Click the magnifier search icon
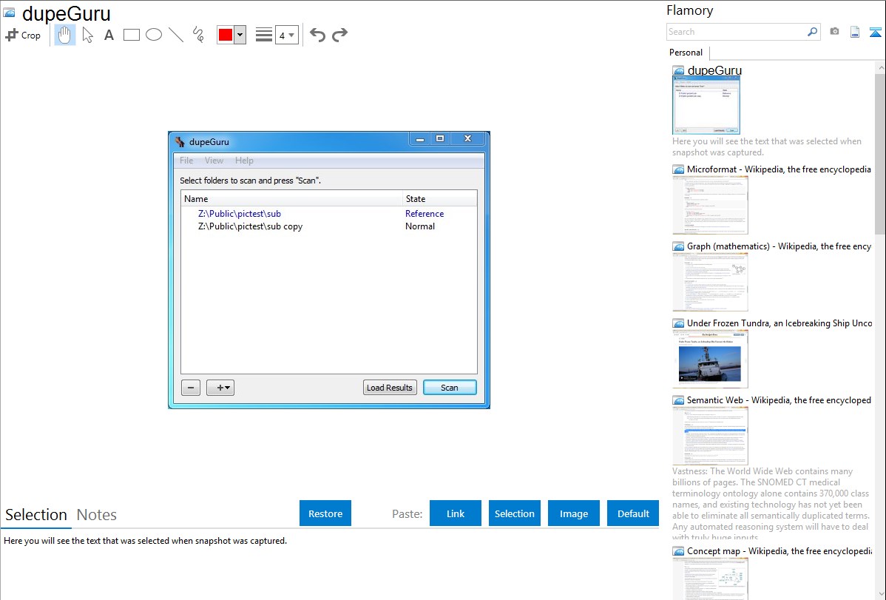Screen dimensions: 886x600 [x=813, y=32]
